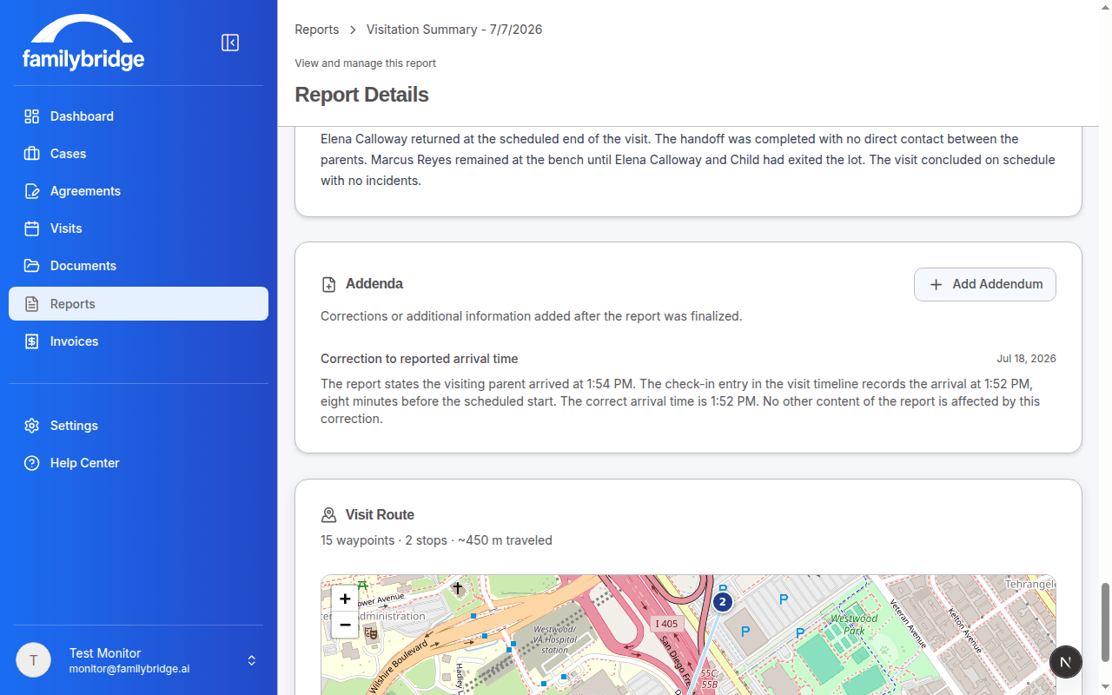This screenshot has width=1112, height=695.
Task: Click the Add Addendum button
Action: (x=985, y=284)
